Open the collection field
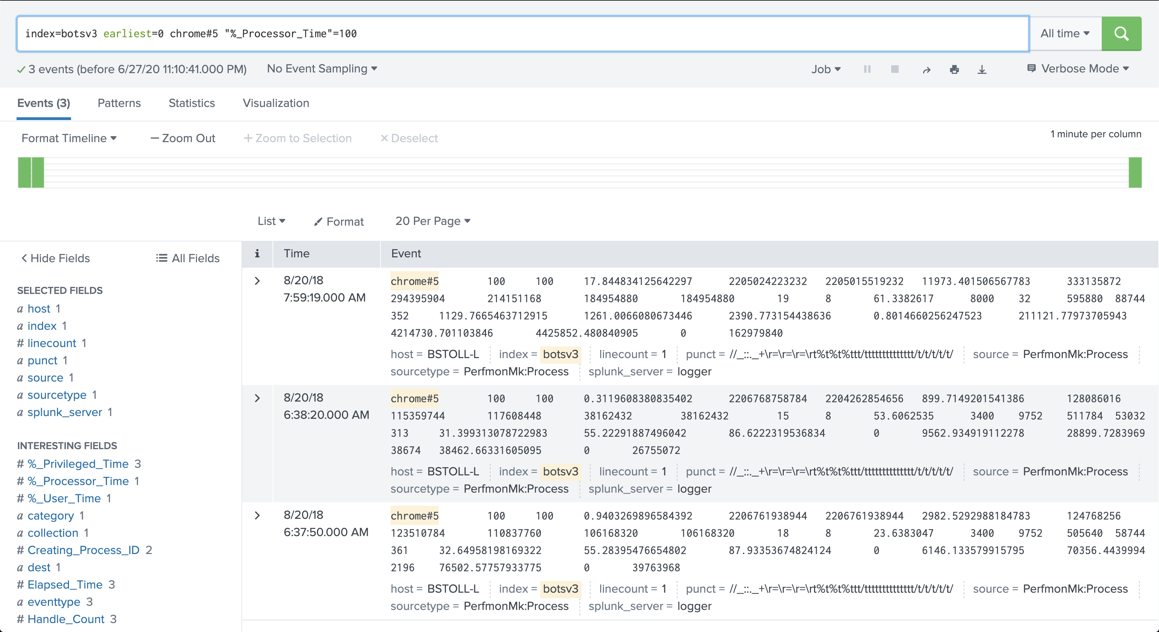 pyautogui.click(x=53, y=533)
